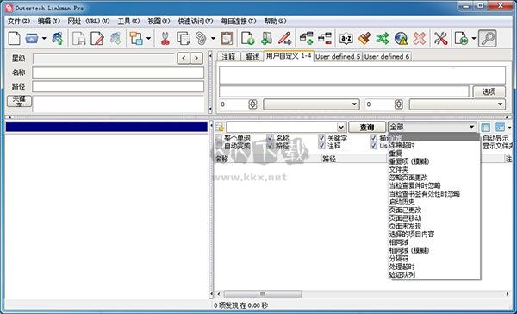Viewport: 517px width, 314px height.
Task: Uncheck the 关键字 search checkbox
Action: 321,138
